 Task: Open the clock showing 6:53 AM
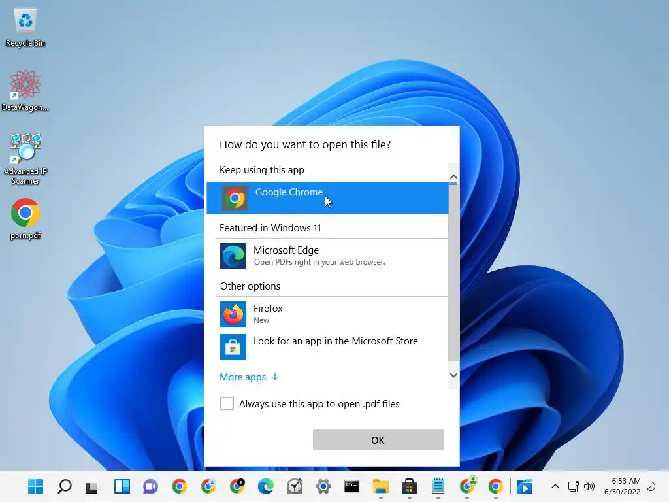tap(623, 486)
